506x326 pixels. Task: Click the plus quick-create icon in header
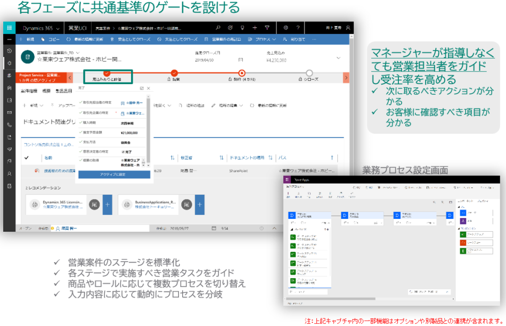click(255, 28)
